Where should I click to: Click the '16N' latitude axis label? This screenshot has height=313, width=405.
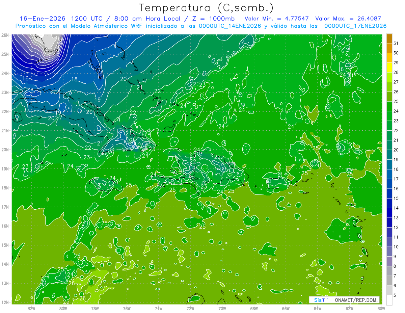tap(5, 226)
